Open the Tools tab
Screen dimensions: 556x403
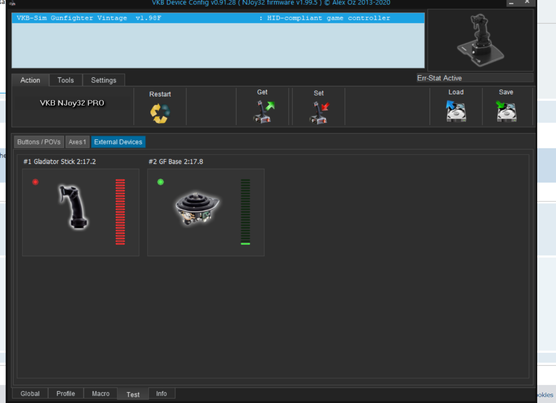(65, 80)
